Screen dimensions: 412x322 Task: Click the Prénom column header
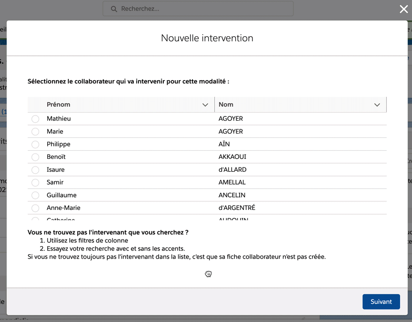click(x=59, y=104)
